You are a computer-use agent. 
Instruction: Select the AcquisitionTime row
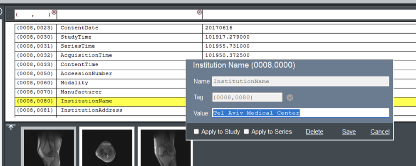[x=215, y=55]
